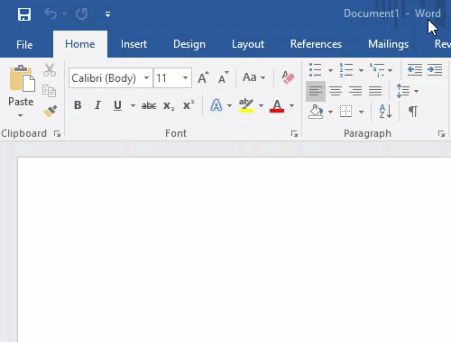
Task: Click the Save icon in Quick Access
Action: pyautogui.click(x=24, y=14)
